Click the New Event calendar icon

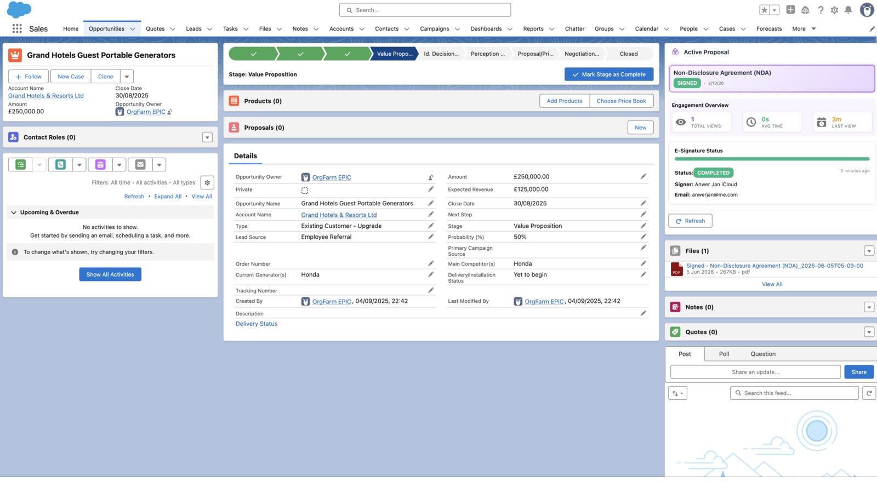(x=100, y=164)
